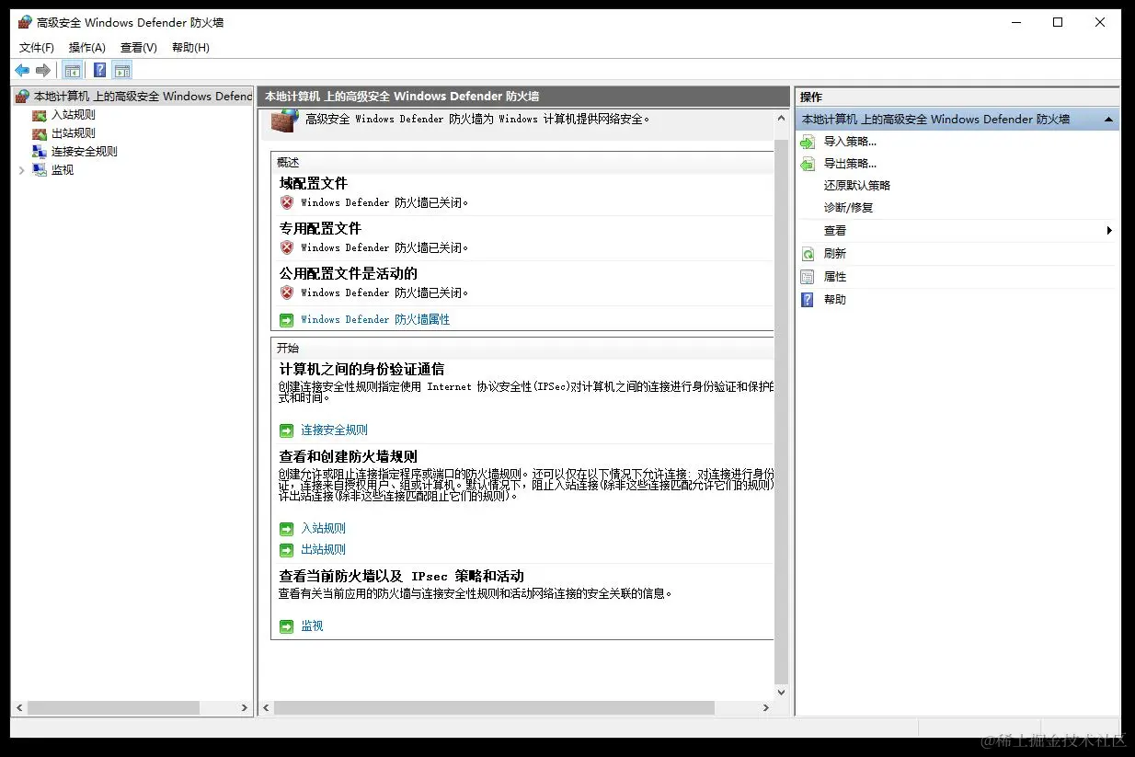Click the red shield icon under 公用配置文件是活动的
This screenshot has height=757, width=1135.
287,292
